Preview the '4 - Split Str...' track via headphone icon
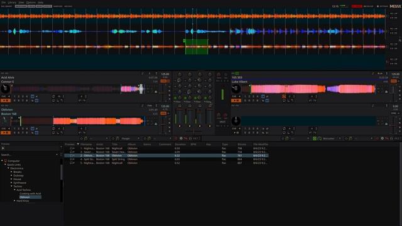 click(x=72, y=159)
